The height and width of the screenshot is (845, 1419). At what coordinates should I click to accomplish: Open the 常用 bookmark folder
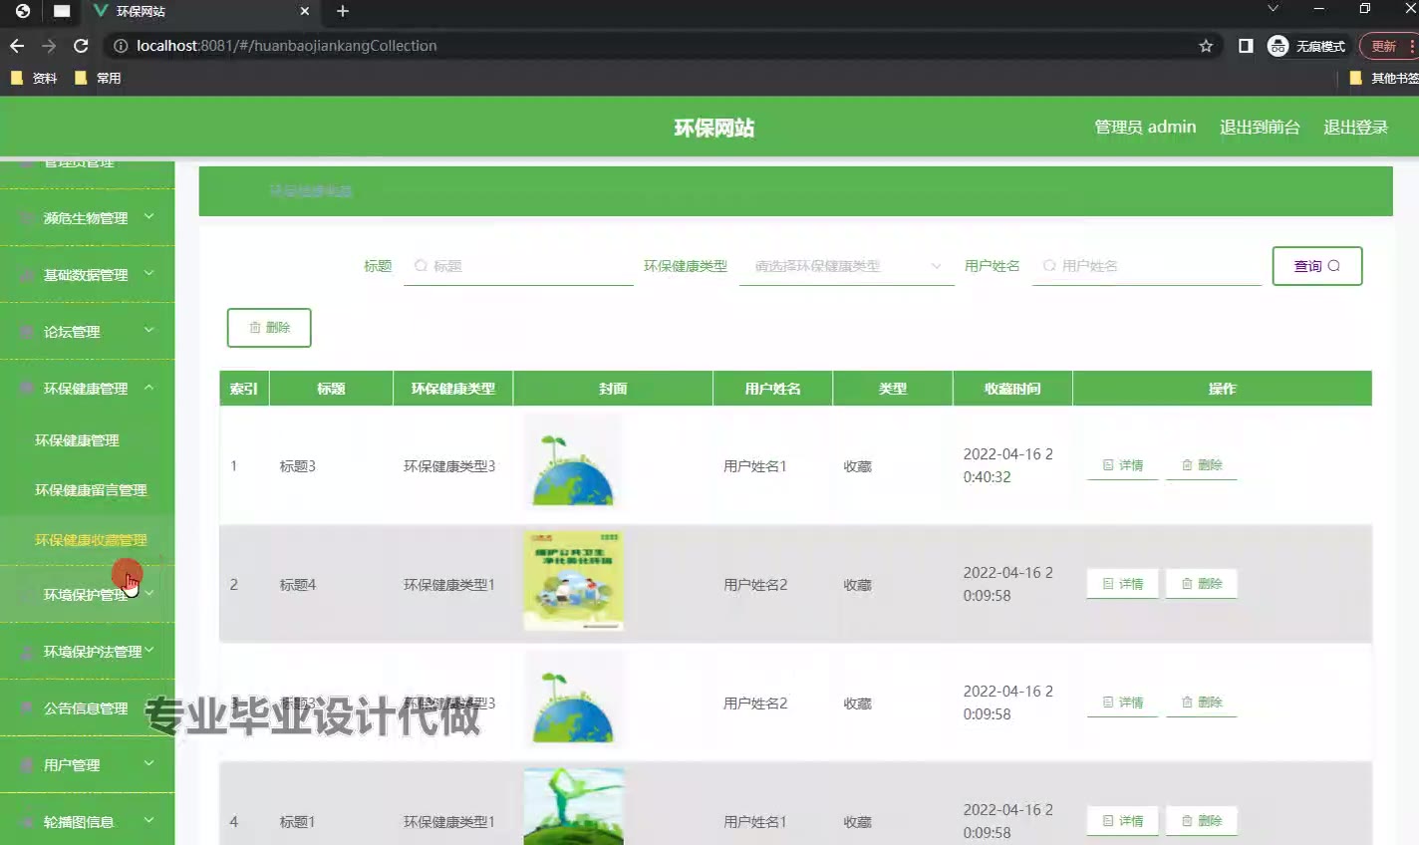pyautogui.click(x=98, y=78)
